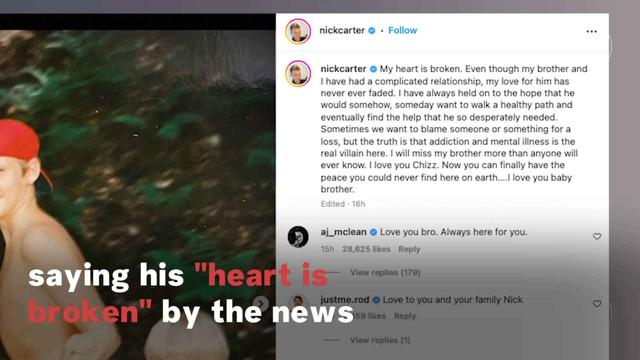
Task: Like justme.rod's comment with the heart
Action: click(x=597, y=304)
